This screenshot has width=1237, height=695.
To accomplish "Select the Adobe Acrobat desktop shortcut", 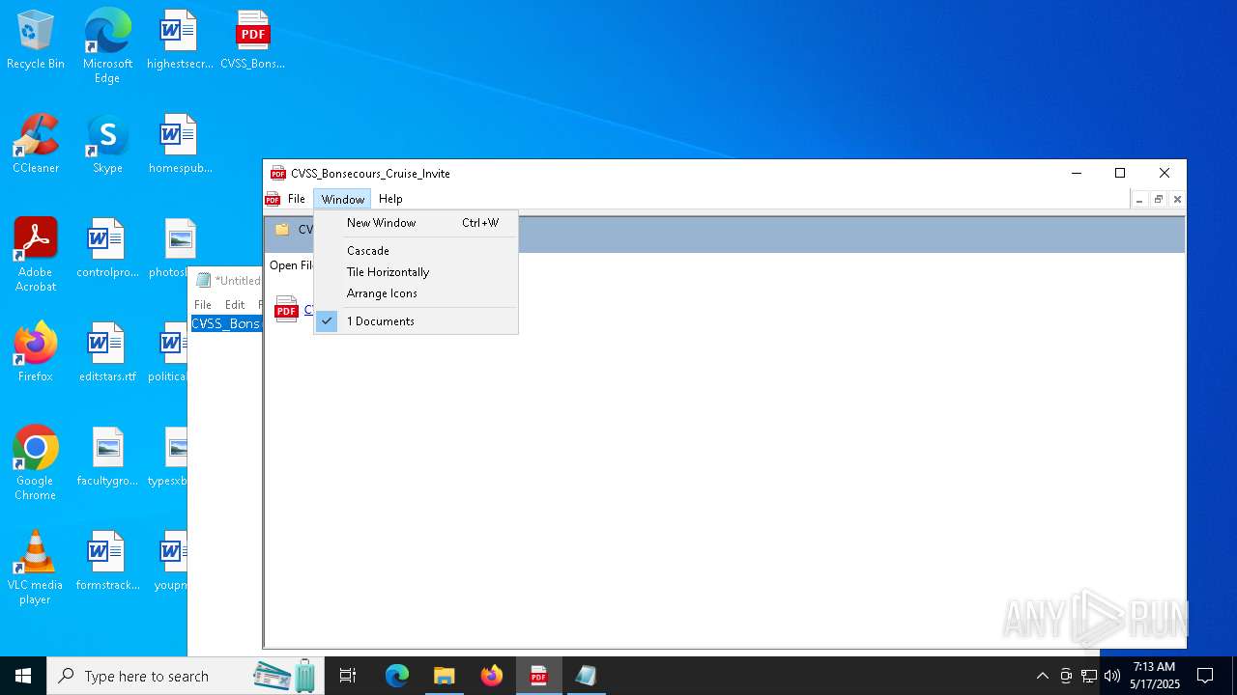I will coord(36,254).
